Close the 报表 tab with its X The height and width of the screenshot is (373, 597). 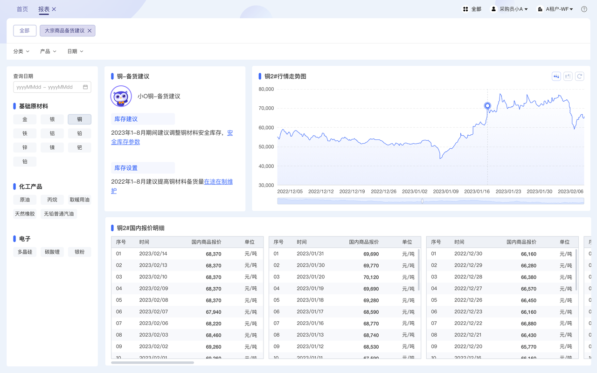pos(54,9)
